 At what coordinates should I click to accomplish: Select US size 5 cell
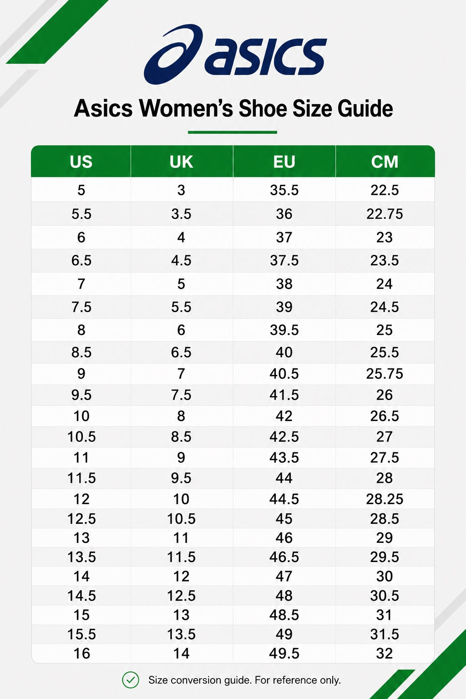[81, 190]
